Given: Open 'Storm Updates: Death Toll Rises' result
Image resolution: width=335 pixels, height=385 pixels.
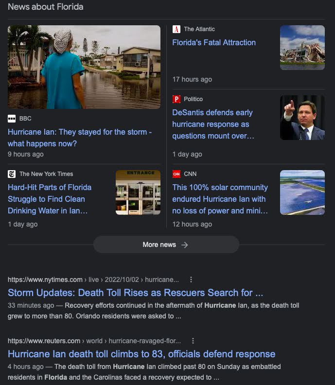Looking at the screenshot, I should (x=135, y=293).
